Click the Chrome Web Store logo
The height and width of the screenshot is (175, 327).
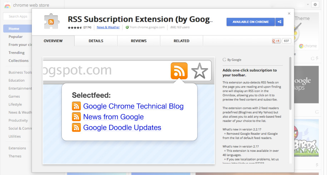coord(8,5)
